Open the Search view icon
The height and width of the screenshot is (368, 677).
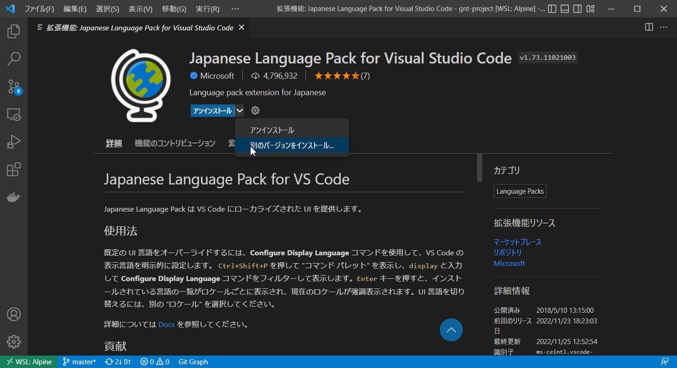click(x=13, y=59)
